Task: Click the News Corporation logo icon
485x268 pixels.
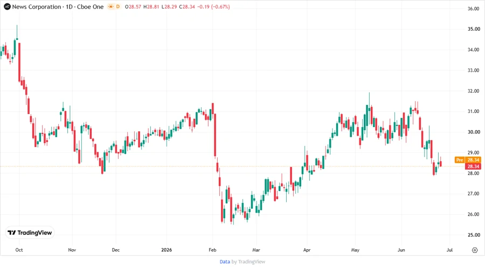Action: coord(7,7)
